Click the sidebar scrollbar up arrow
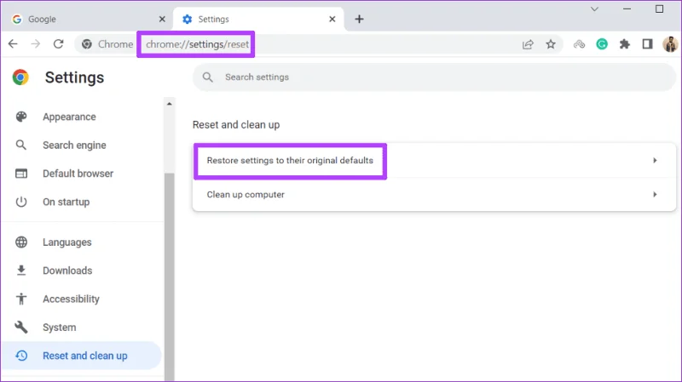The height and width of the screenshot is (382, 682). 169,104
